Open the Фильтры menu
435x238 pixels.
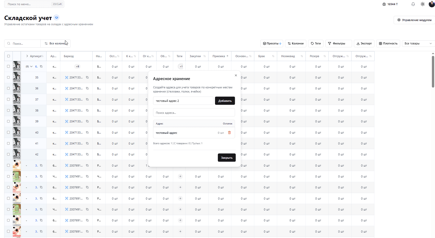pos(338,44)
